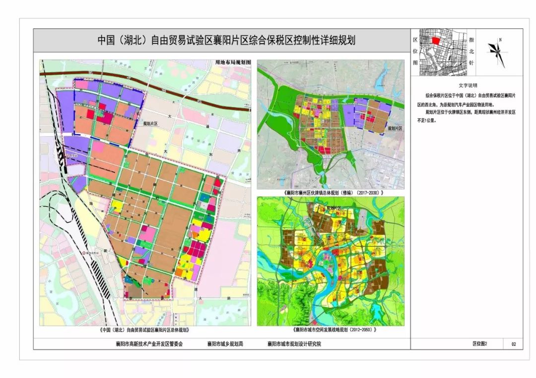Click the 区位图2 label in footer
This screenshot has width=536, height=378.
[x=480, y=344]
